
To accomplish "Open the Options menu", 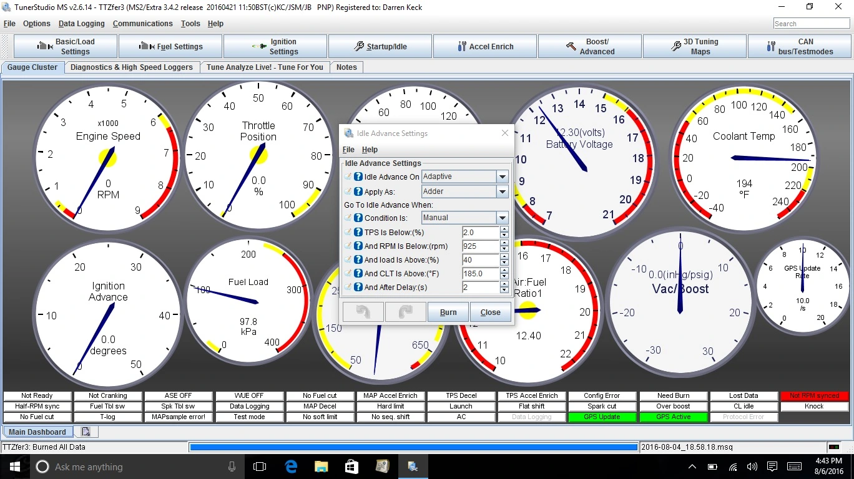I will [x=37, y=24].
